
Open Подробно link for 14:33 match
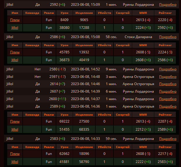[x=168, y=139]
